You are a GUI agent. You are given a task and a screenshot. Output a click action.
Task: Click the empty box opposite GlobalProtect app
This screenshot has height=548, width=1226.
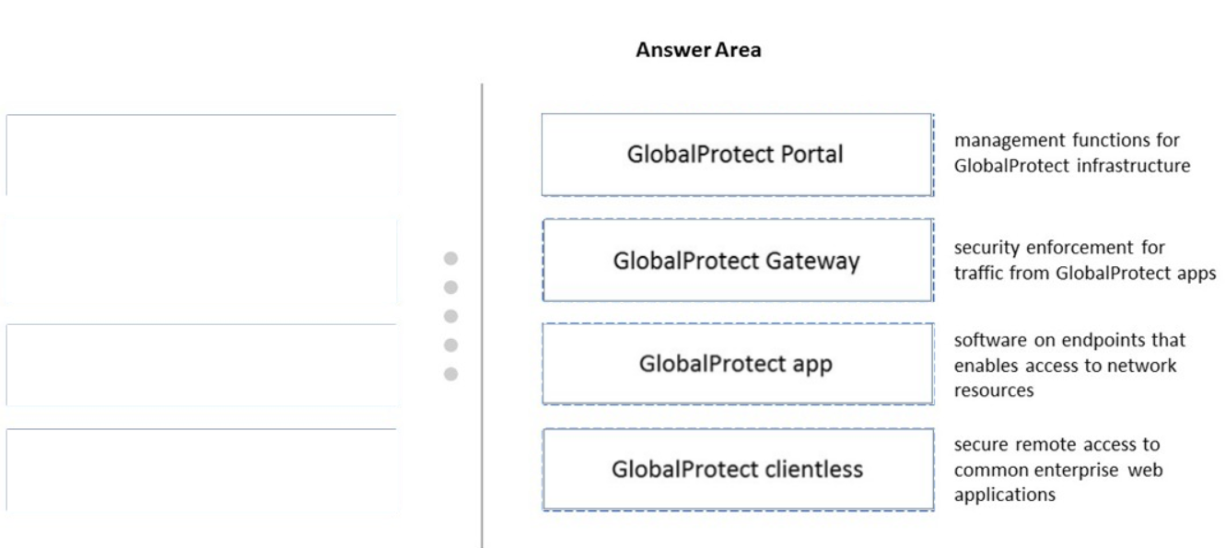pos(202,365)
